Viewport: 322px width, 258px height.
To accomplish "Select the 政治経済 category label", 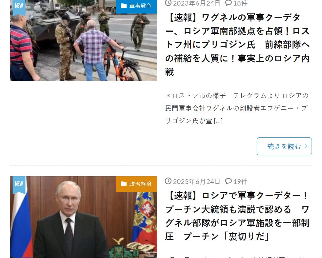I will (140, 184).
